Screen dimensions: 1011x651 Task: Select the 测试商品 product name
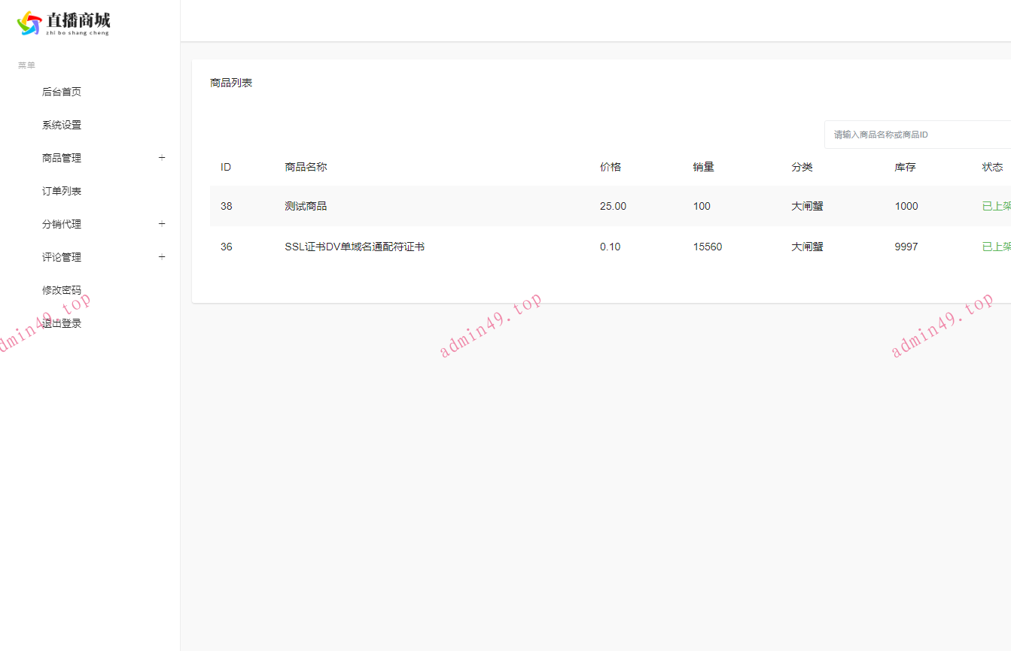pyautogui.click(x=306, y=206)
